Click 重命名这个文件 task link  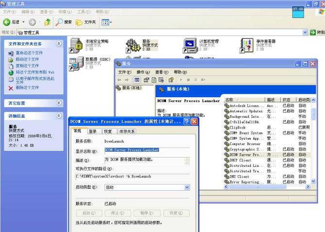(29, 53)
